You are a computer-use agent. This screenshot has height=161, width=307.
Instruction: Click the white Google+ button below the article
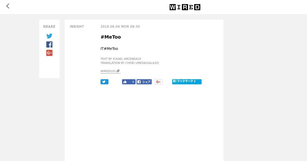[x=159, y=82]
